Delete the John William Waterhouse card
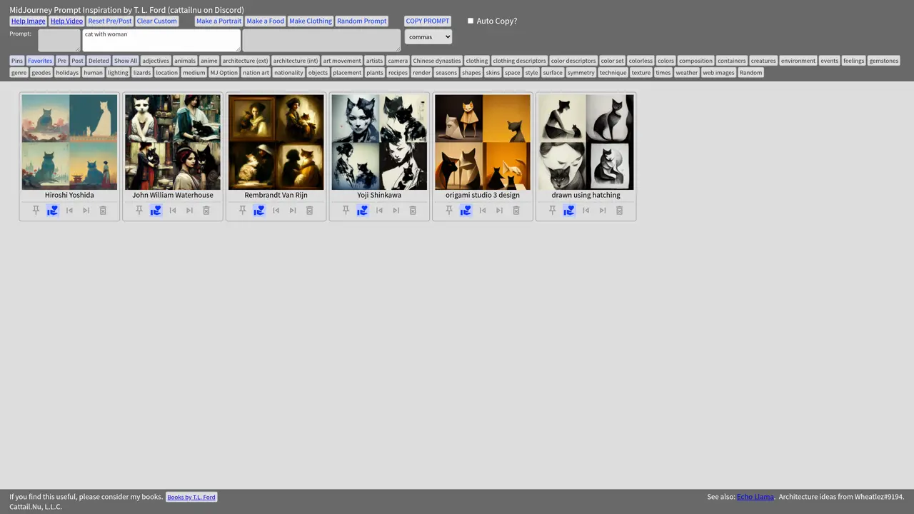The width and height of the screenshot is (914, 514). pos(206,211)
